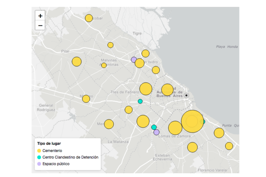Click the Buenos Aires city center marker
The width and height of the screenshot is (266, 177).
186,95
